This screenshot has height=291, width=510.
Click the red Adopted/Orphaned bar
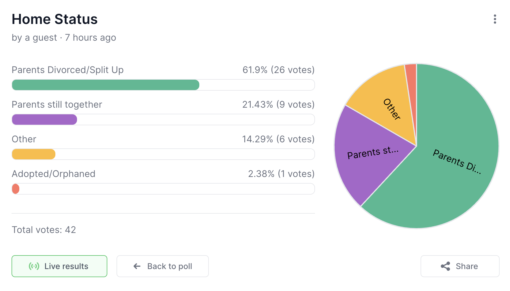16,189
